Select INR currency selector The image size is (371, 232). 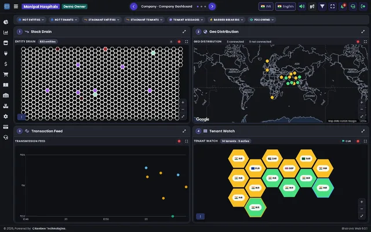coord(265,6)
